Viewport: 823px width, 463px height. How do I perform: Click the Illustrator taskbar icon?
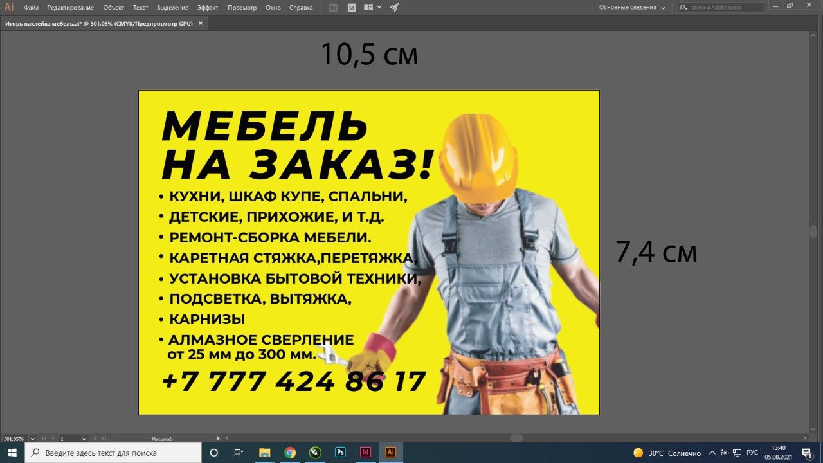tap(390, 453)
